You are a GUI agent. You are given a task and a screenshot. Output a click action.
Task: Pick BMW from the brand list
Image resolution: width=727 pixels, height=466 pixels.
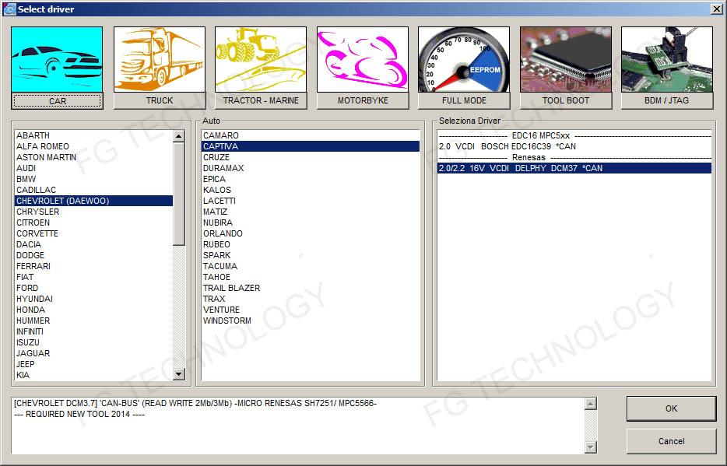coord(93,179)
